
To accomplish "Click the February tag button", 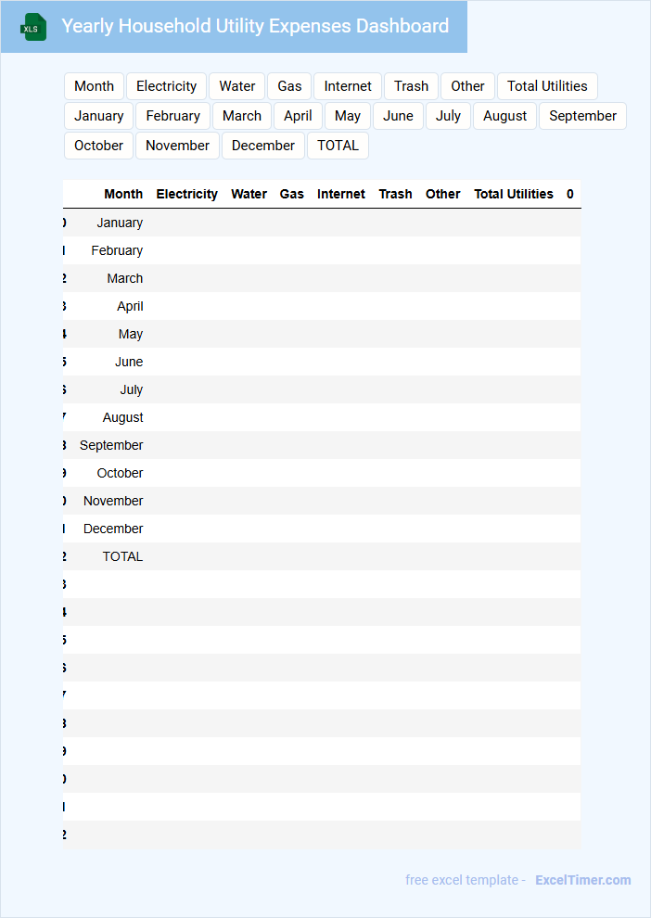I will (x=172, y=116).
